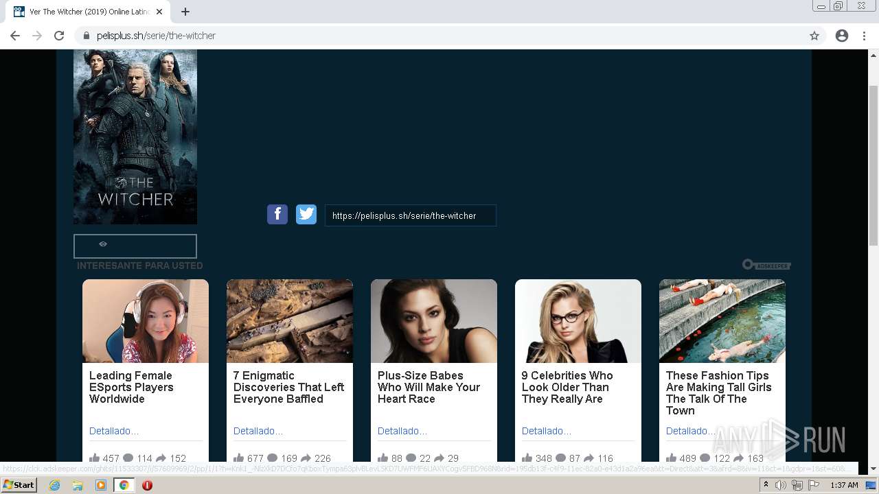Click the eye icon button below poster
The image size is (879, 494).
click(x=135, y=246)
